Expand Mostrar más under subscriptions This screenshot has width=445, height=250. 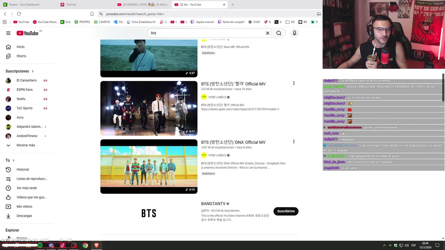[26, 145]
